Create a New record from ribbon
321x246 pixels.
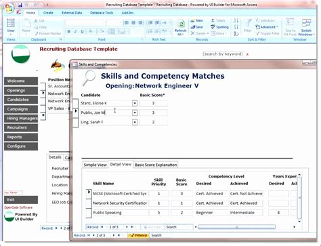point(196,20)
